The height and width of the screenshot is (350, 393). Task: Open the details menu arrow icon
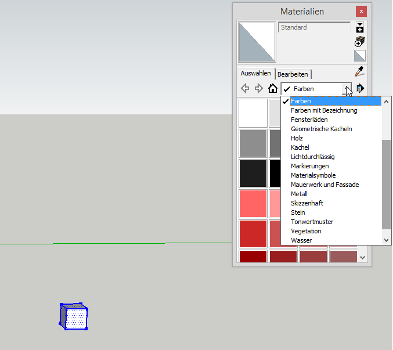(360, 89)
